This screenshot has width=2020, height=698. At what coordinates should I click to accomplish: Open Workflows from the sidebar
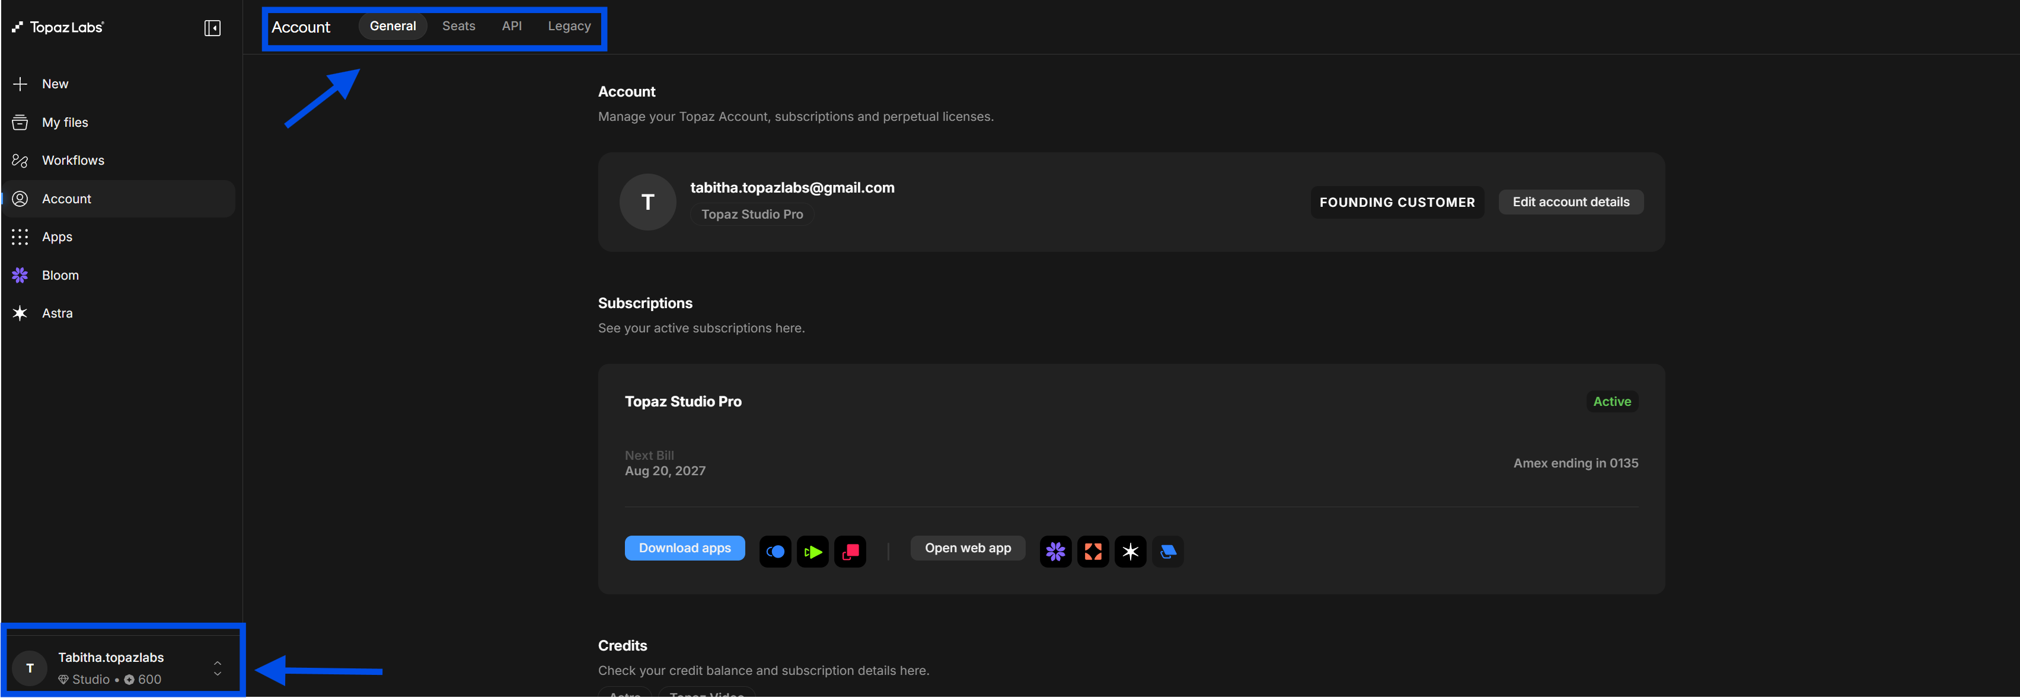pyautogui.click(x=73, y=161)
